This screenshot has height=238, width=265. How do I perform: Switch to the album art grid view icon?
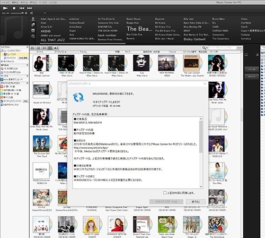(50, 48)
